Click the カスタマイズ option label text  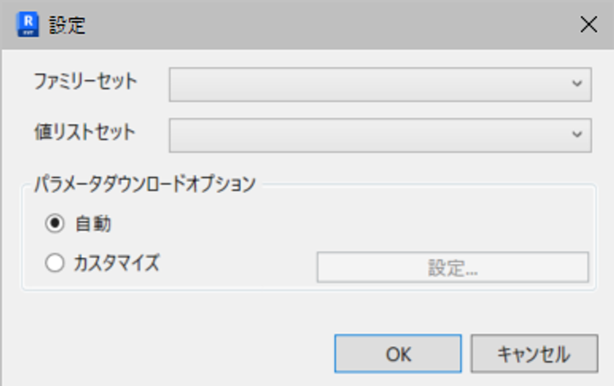(x=116, y=264)
